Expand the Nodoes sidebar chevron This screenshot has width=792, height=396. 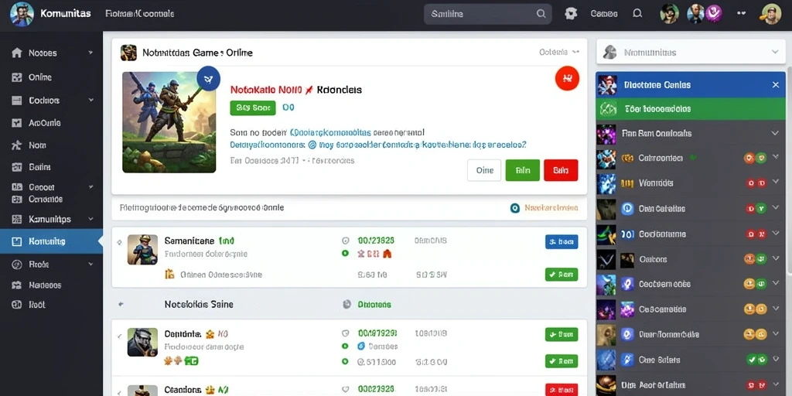90,53
